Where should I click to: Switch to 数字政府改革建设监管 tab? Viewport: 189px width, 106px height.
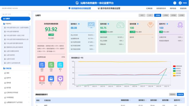coord(109,8)
